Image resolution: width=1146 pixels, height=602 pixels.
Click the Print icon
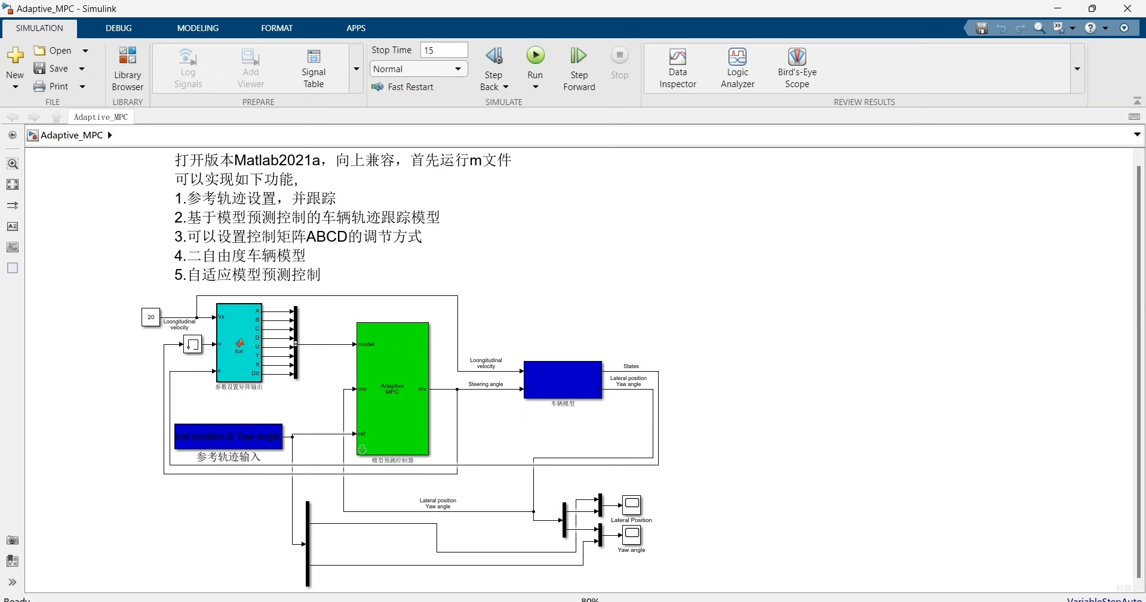[39, 87]
